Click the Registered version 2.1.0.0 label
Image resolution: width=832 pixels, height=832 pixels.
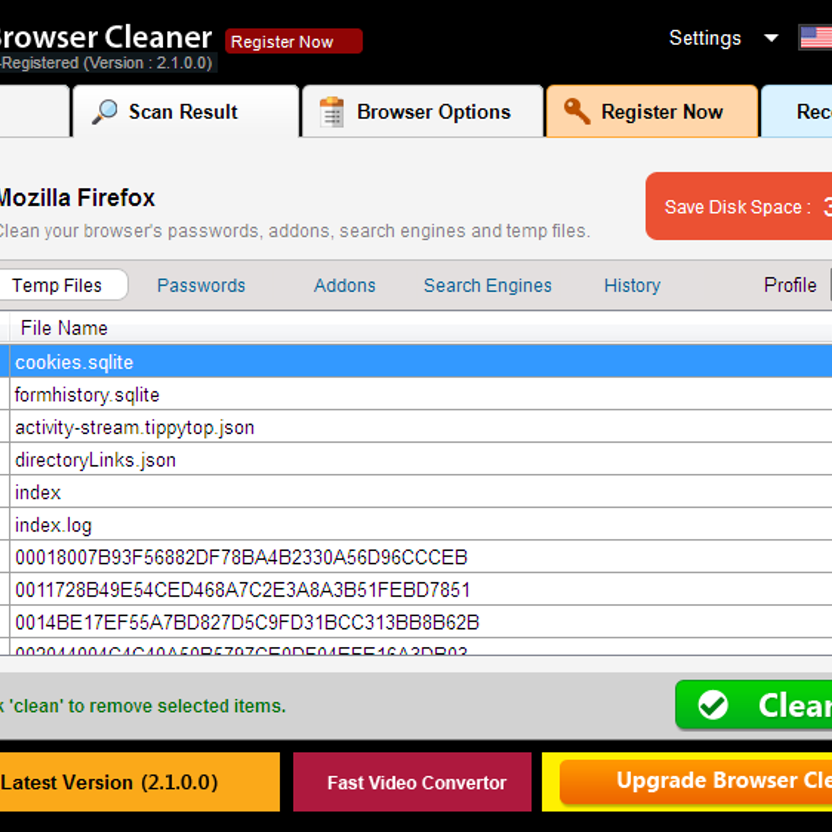tap(106, 63)
